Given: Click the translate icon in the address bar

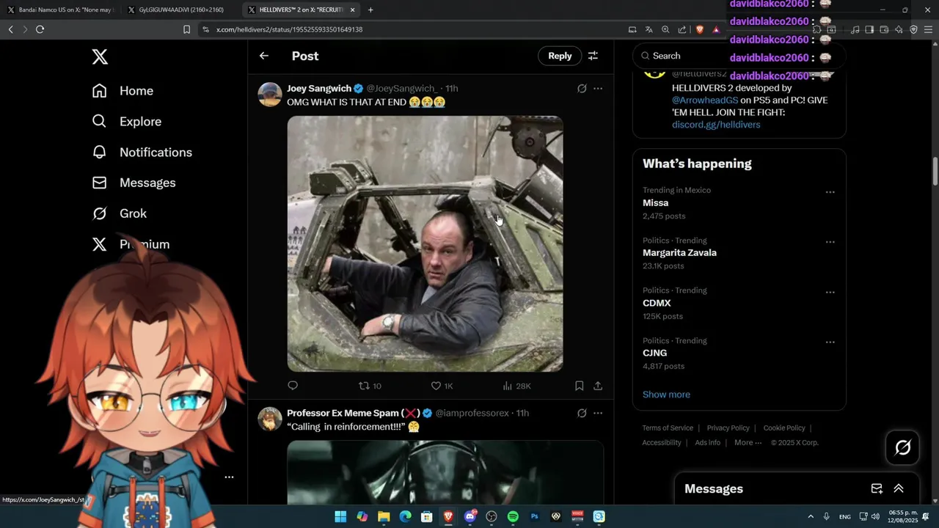Looking at the screenshot, I should click(649, 29).
